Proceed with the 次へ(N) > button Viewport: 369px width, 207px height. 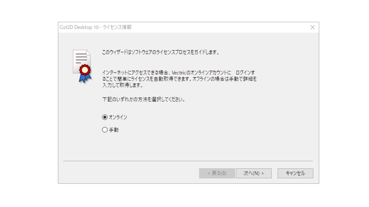pos(254,173)
